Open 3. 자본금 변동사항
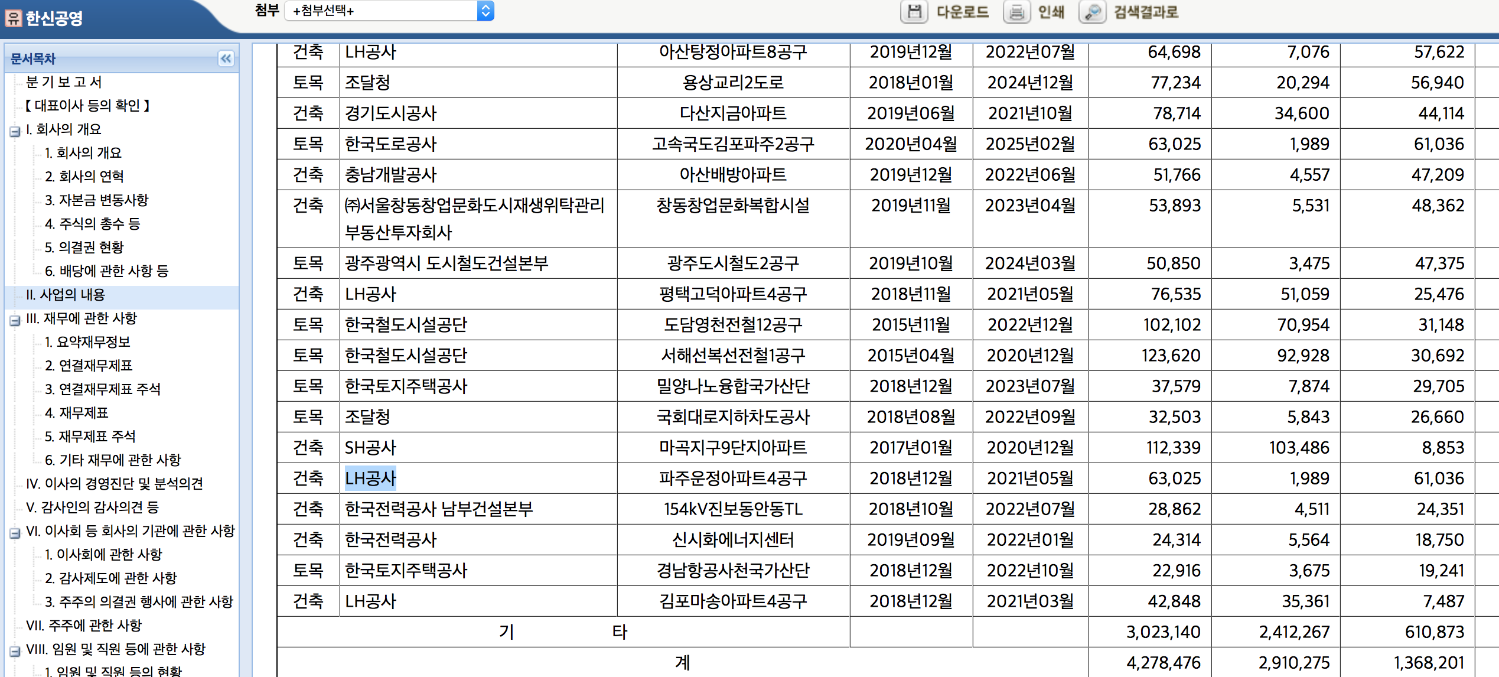Screen dimensions: 1499x677 (x=96, y=200)
